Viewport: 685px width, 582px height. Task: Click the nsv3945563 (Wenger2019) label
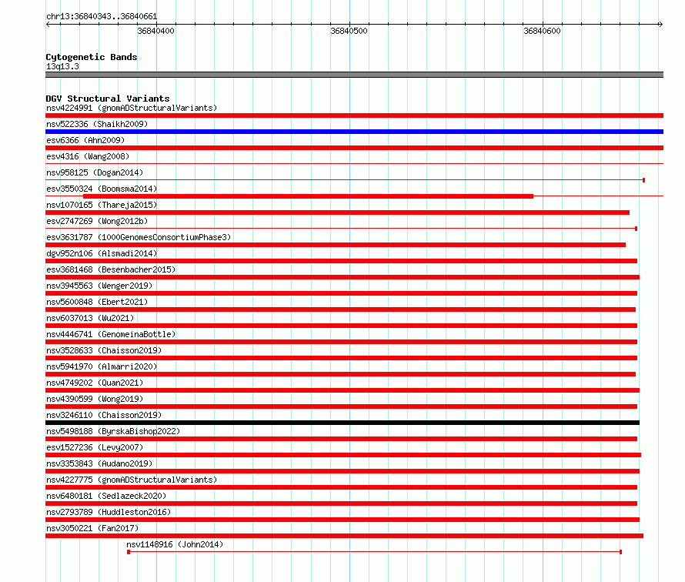click(x=99, y=286)
